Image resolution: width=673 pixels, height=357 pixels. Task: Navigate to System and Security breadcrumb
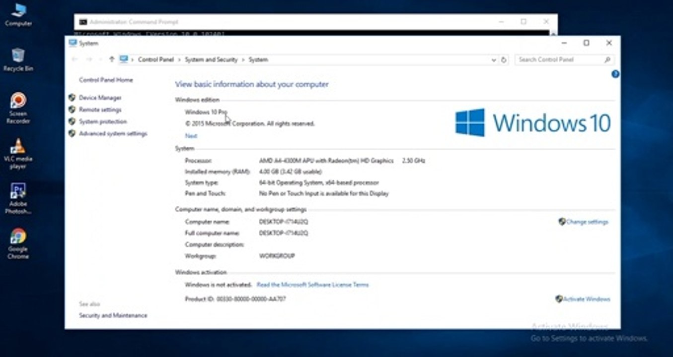[211, 59]
